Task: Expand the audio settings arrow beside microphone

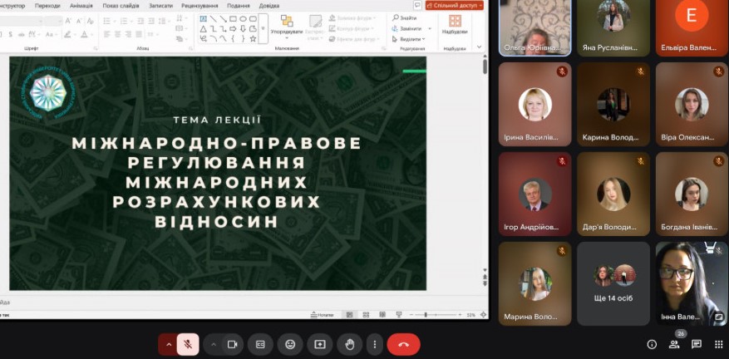Action: 169,344
